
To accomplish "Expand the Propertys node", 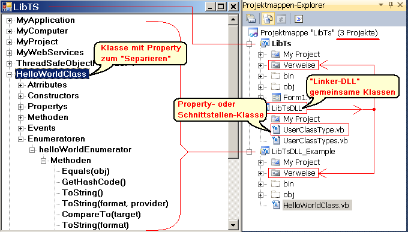I will pos(20,107).
